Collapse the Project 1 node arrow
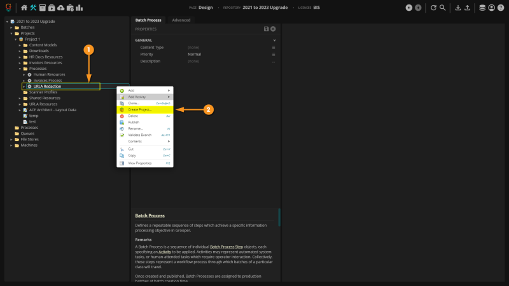The image size is (509, 286). click(x=15, y=39)
